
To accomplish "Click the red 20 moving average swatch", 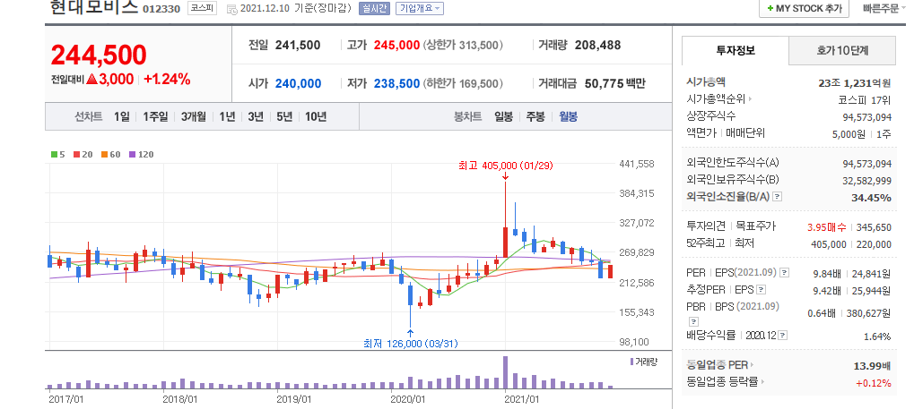I will point(76,155).
